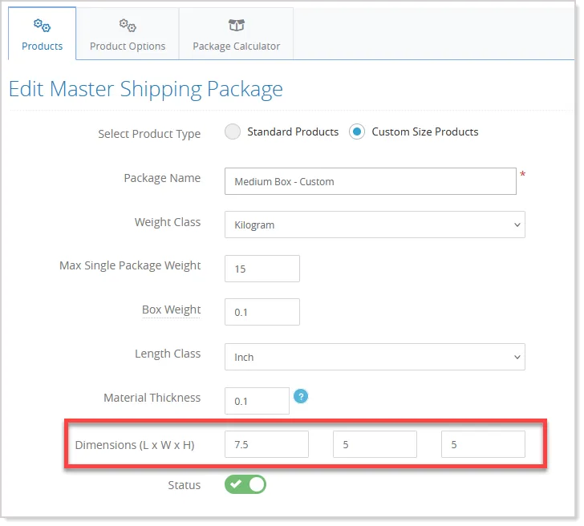Screen dimensions: 584x526
Task: Click the height field, the last Dimensions box
Action: coord(483,444)
